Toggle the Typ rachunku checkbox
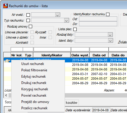This screenshot has height=113, width=127. (x=28, y=20)
